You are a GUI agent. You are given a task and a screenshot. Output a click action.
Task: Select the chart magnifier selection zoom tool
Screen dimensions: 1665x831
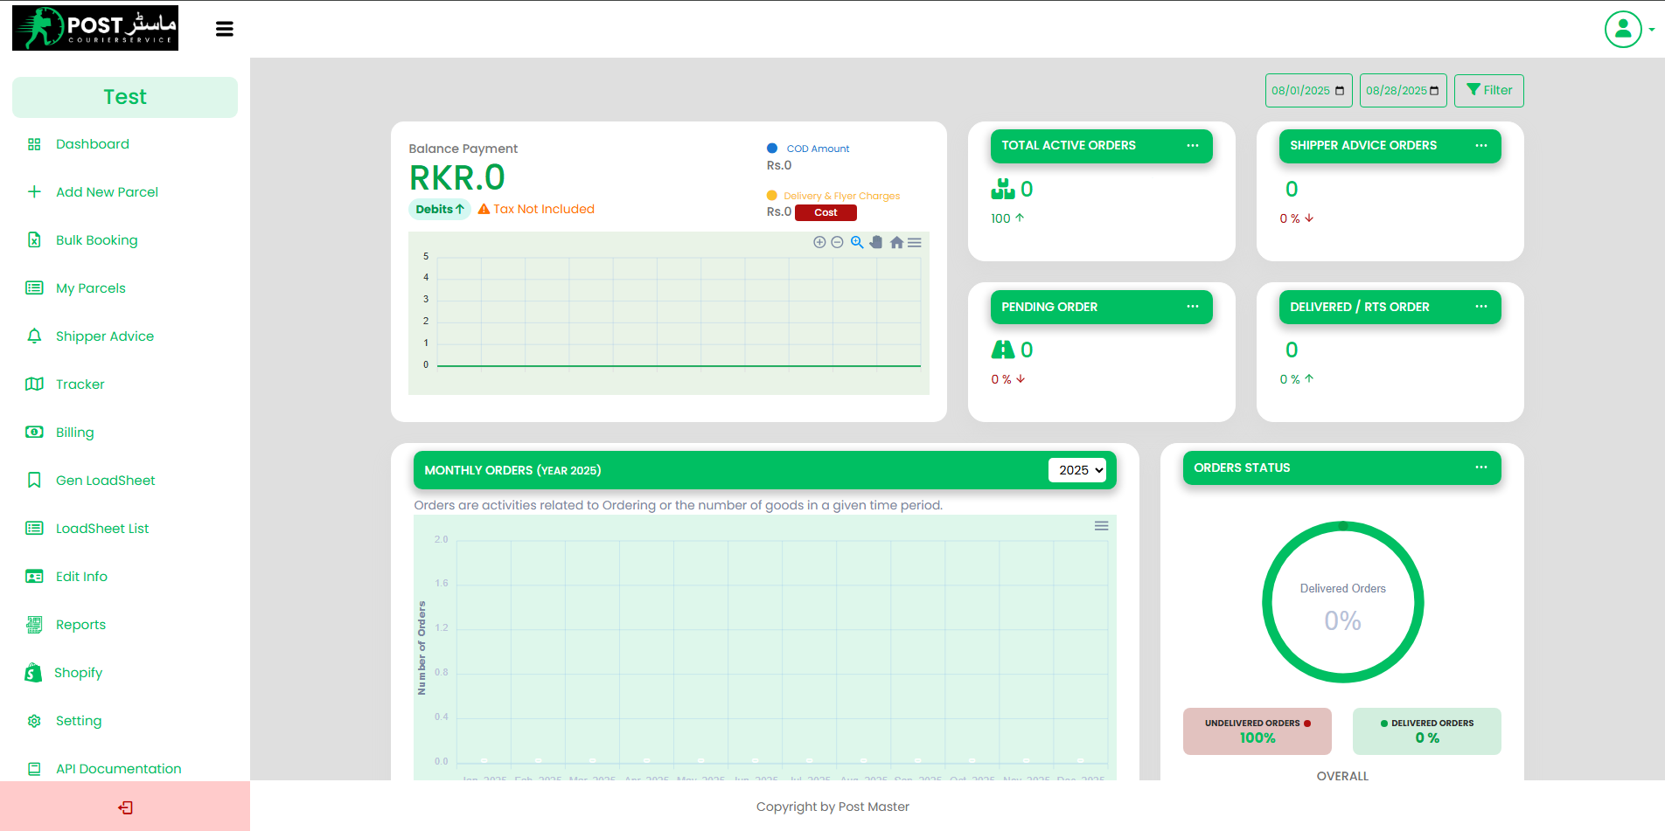(x=857, y=242)
